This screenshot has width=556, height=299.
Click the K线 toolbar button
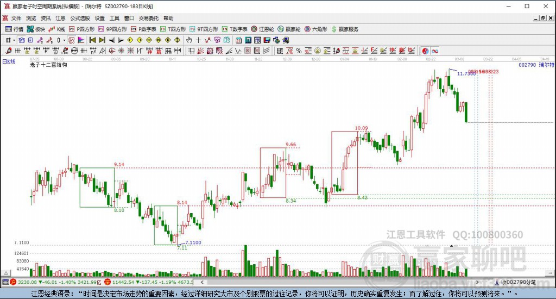pyautogui.click(x=56, y=29)
